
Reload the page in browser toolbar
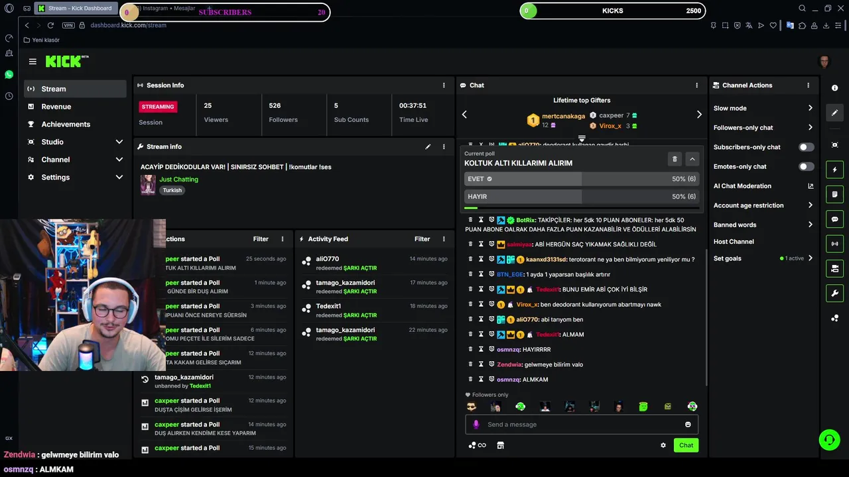point(50,25)
